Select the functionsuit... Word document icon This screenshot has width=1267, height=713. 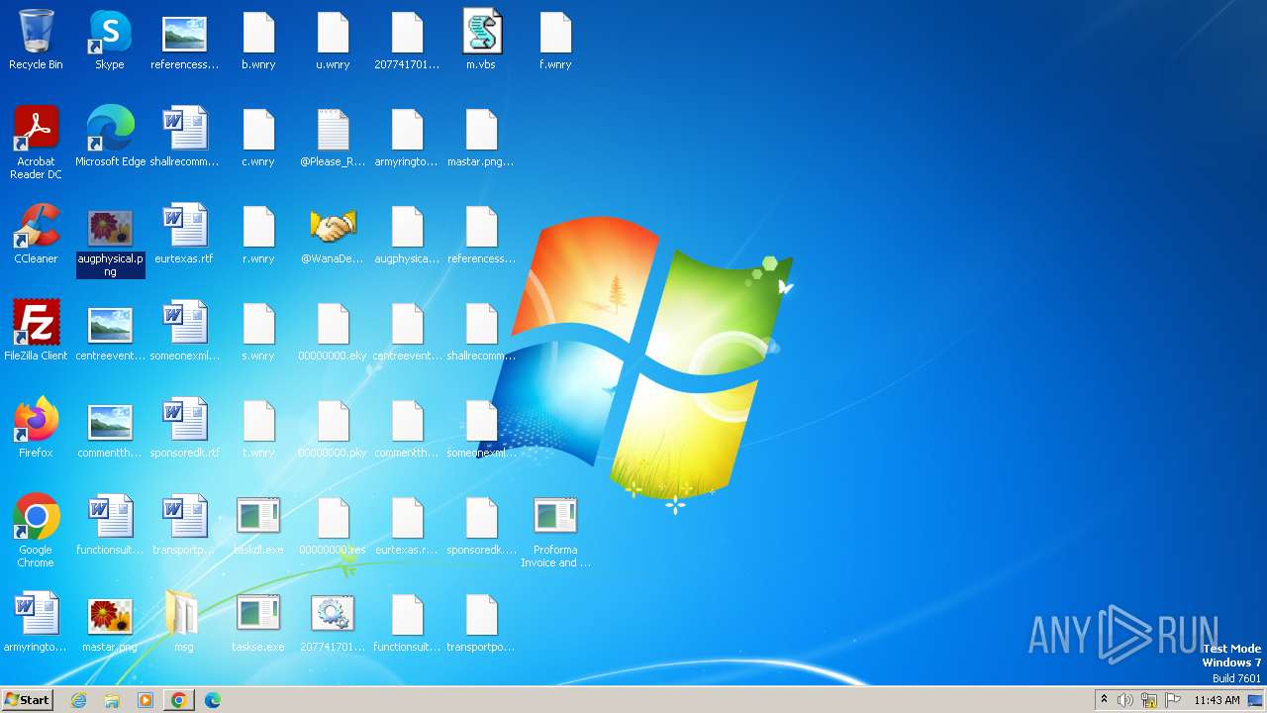click(110, 526)
